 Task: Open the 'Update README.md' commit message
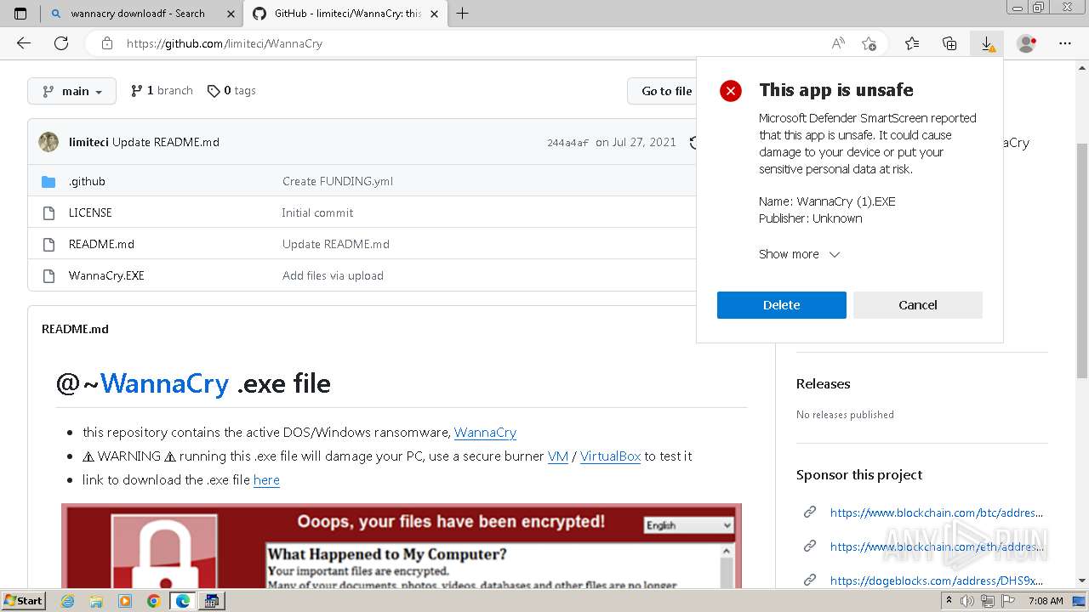(166, 142)
